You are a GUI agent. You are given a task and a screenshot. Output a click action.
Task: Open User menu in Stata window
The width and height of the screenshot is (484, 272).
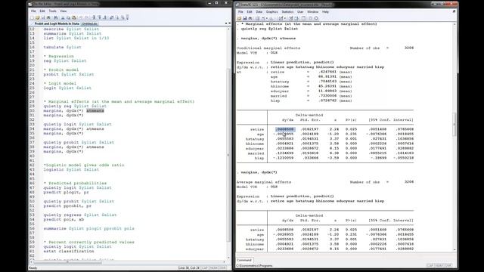pyautogui.click(x=300, y=12)
